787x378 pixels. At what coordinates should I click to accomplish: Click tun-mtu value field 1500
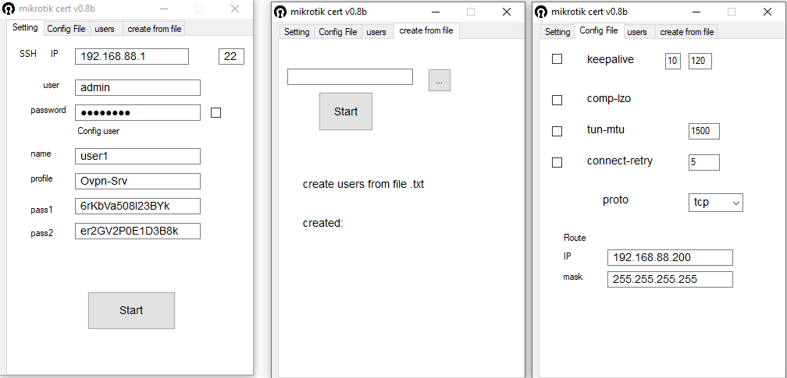(703, 132)
